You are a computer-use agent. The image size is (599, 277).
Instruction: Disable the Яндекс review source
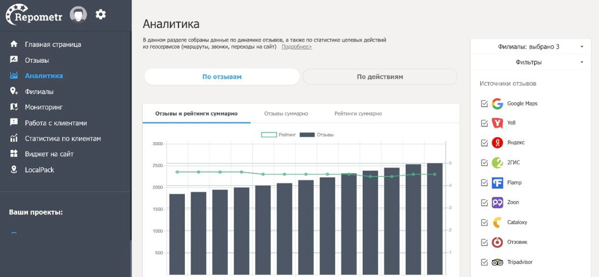(x=484, y=143)
